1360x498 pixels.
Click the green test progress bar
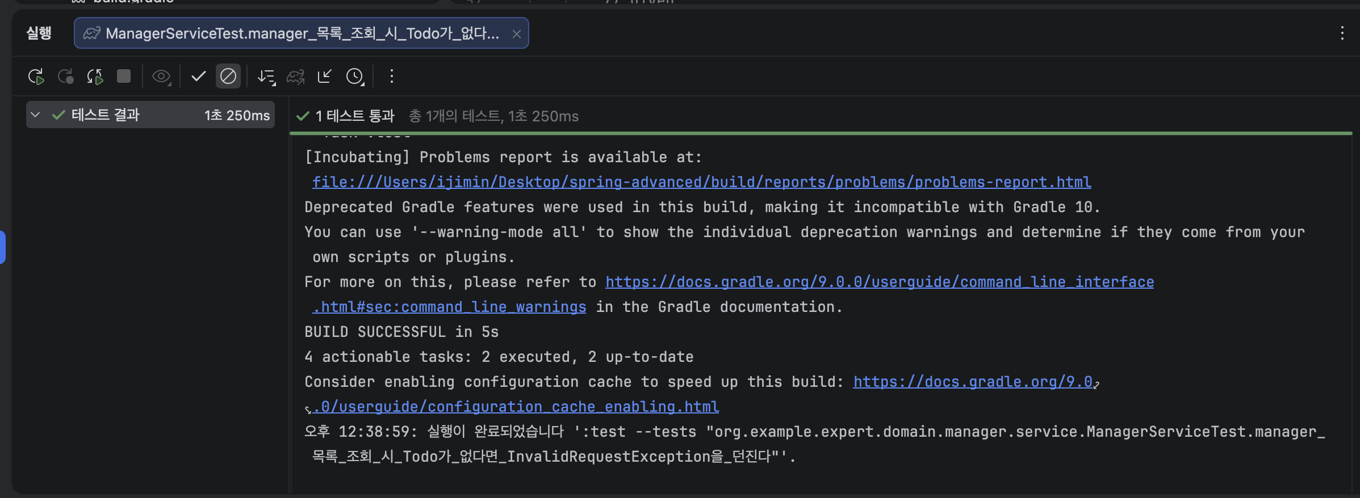821,134
